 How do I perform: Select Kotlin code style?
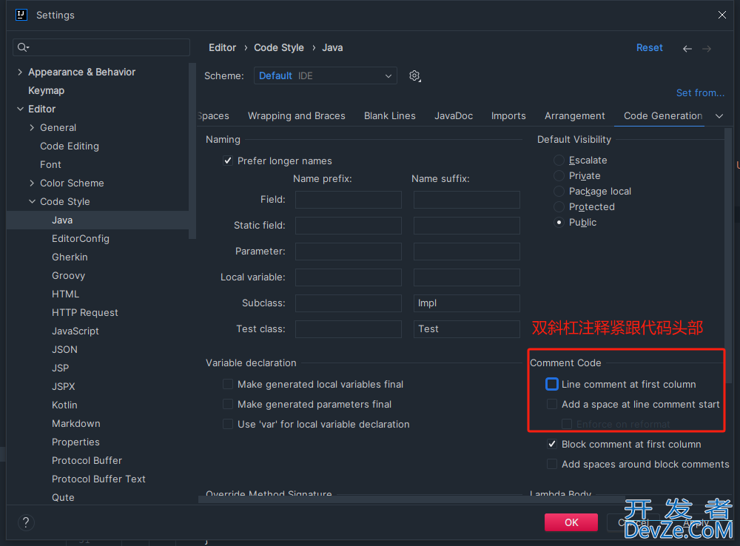[x=64, y=405]
